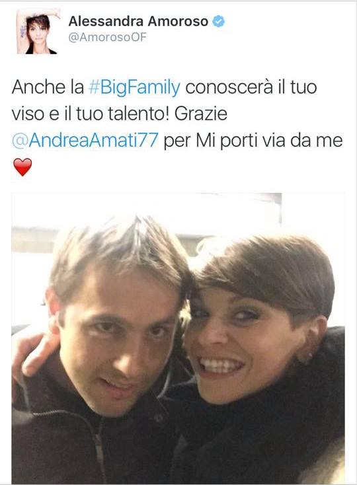Open the @AndreaAmati77 mention

[x=85, y=141]
